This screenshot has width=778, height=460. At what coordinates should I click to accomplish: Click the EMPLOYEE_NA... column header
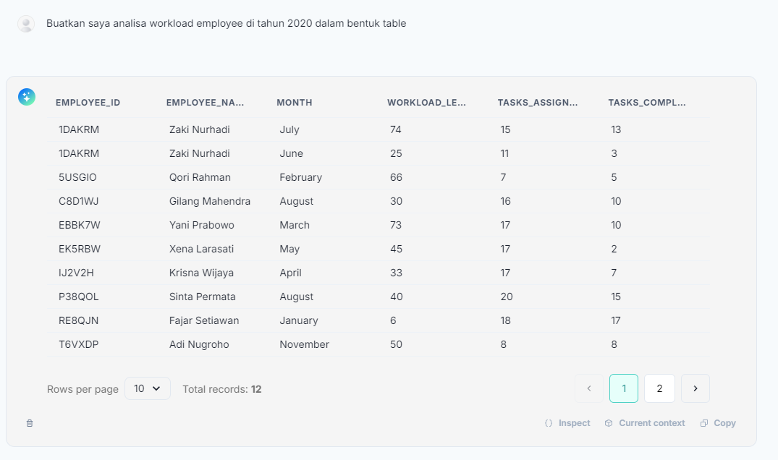[205, 103]
